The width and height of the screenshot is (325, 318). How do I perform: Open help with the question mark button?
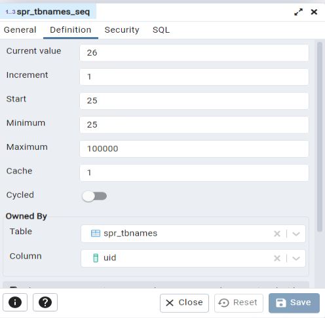pos(45,302)
